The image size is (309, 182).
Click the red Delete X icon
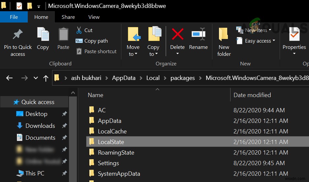(177, 34)
